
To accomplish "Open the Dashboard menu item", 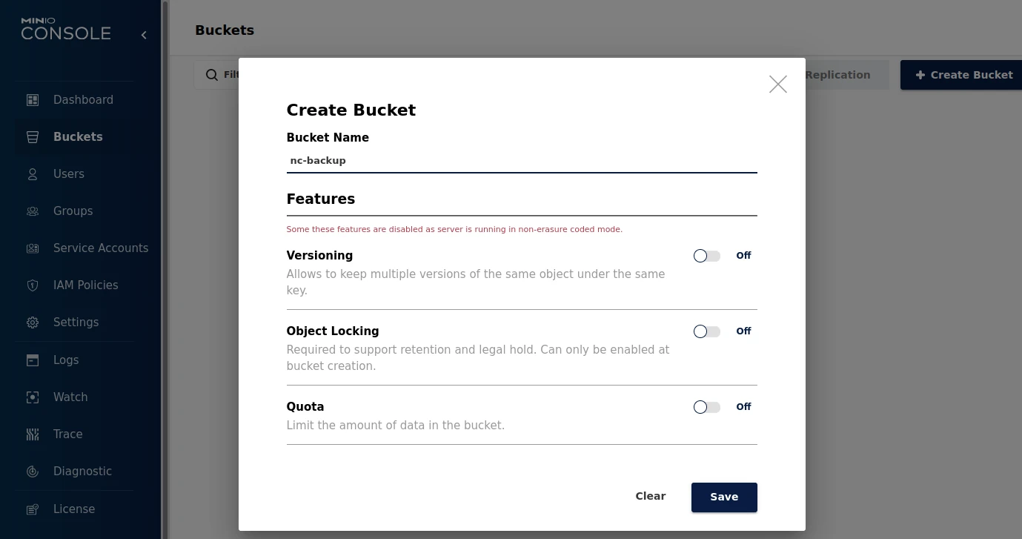I will (x=74, y=100).
